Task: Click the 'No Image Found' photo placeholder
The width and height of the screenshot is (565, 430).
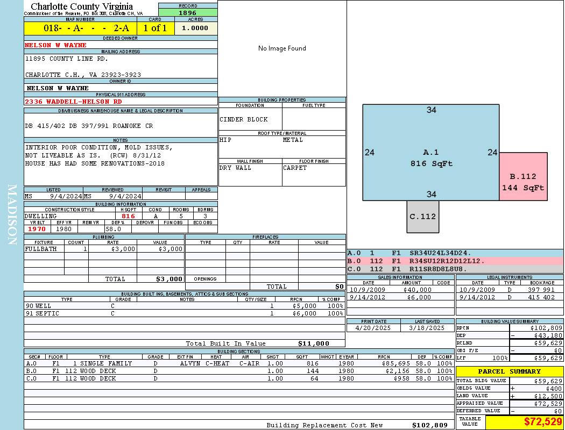Action: click(x=282, y=48)
